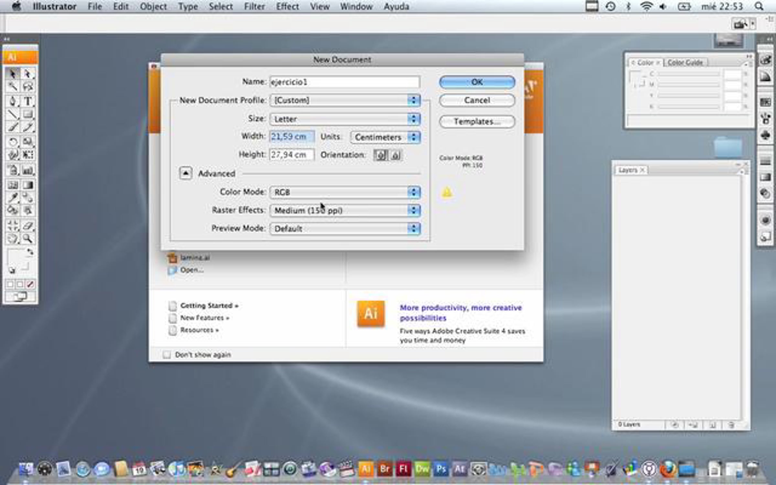776x485 pixels.
Task: Open the Color Mode dropdown
Action: pos(345,192)
